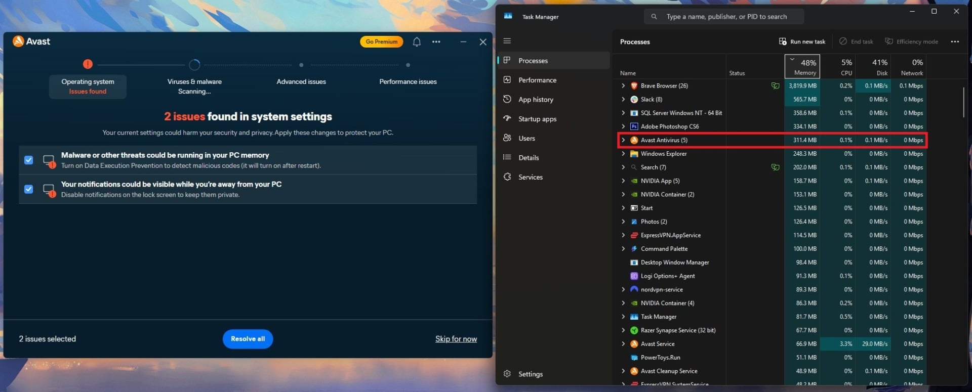The height and width of the screenshot is (392, 972).
Task: Expand the Photos (2) process group
Action: click(x=623, y=222)
